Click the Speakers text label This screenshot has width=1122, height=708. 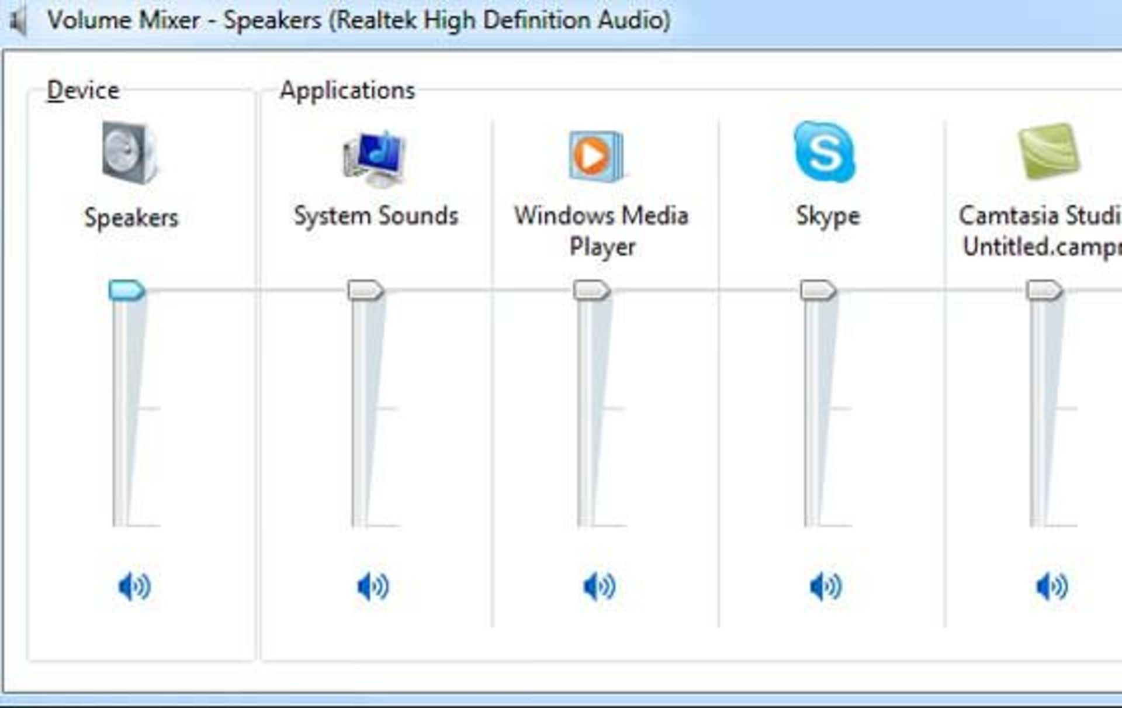pyautogui.click(x=131, y=217)
